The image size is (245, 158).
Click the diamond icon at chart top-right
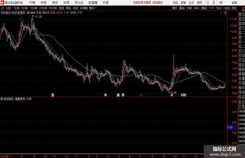point(221,13)
